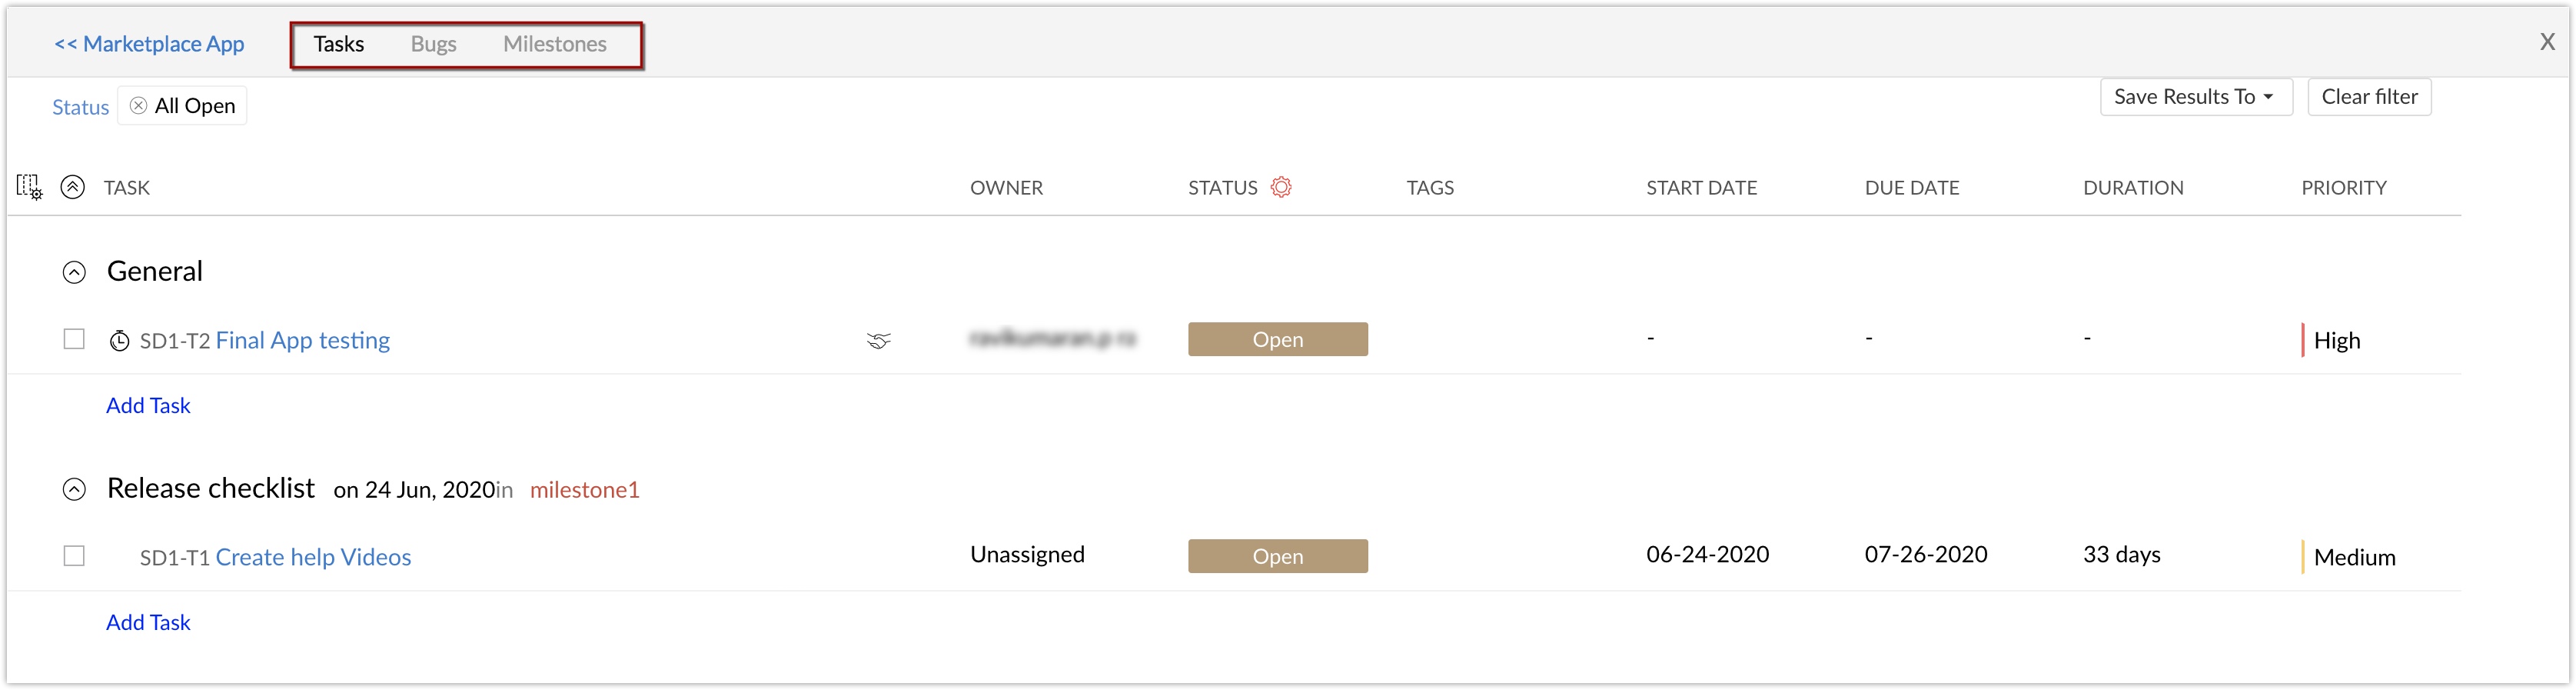Close the panel with the X icon
The image size is (2576, 690).
tap(2546, 42)
